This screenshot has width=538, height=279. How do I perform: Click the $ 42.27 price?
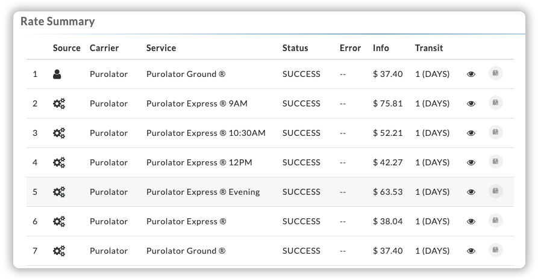(388, 162)
